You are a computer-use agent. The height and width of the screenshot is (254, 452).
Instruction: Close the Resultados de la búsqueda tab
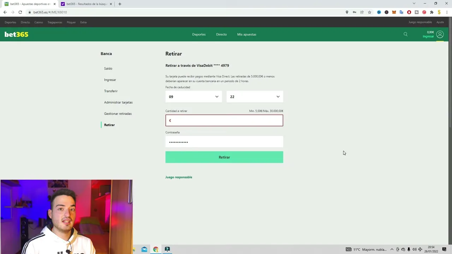point(111,4)
